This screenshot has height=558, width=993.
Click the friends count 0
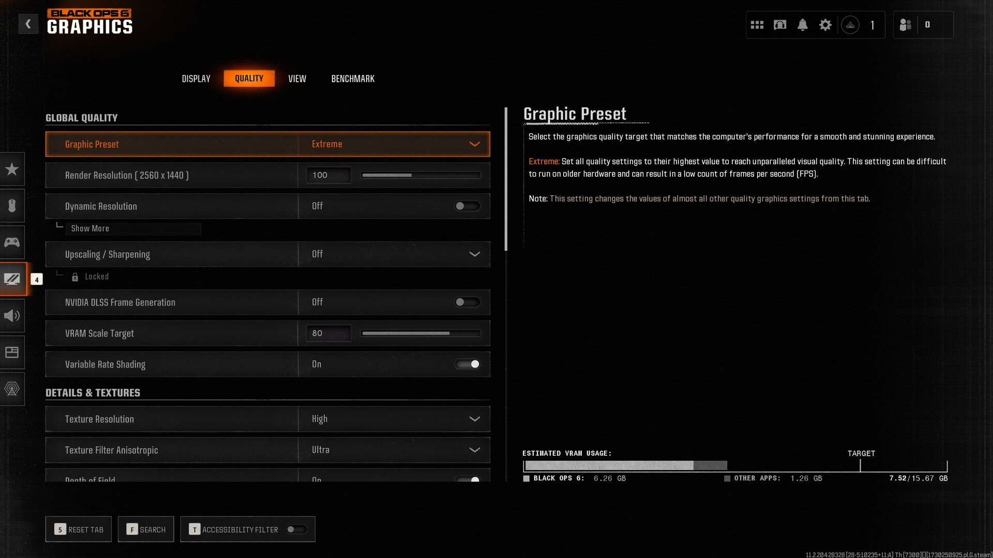pos(927,25)
